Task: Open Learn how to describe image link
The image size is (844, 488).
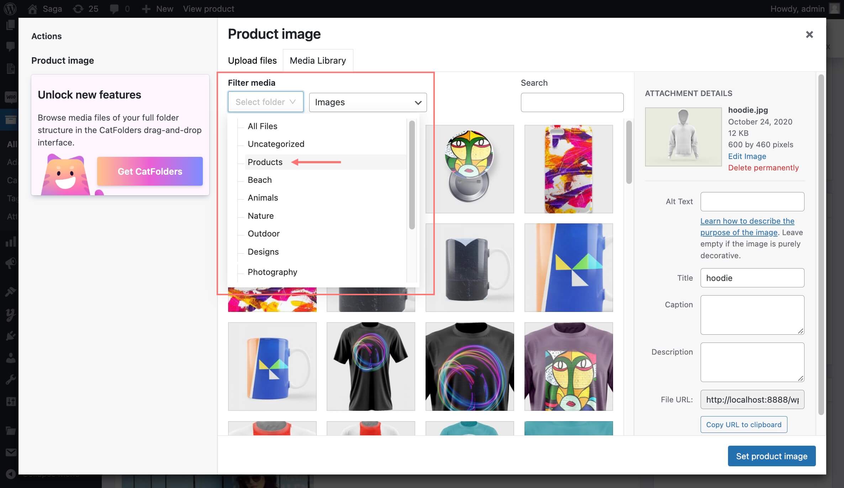Action: [747, 227]
